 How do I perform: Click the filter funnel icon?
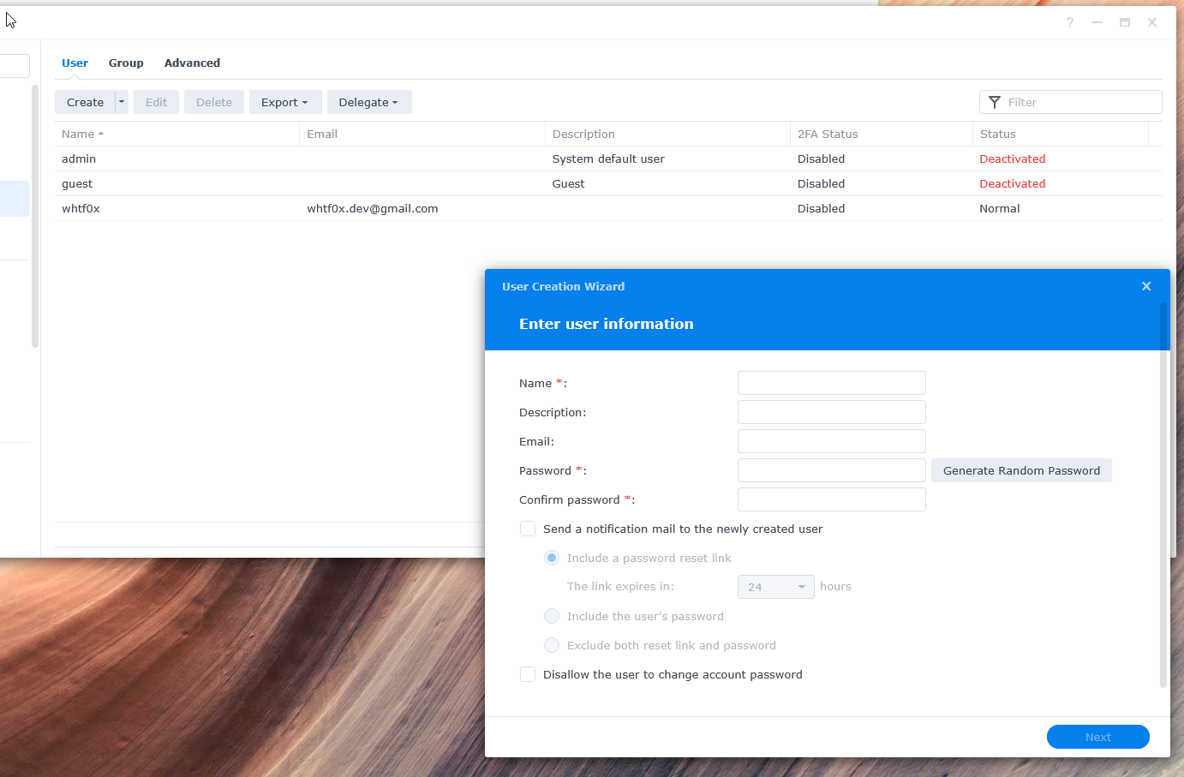coord(995,103)
